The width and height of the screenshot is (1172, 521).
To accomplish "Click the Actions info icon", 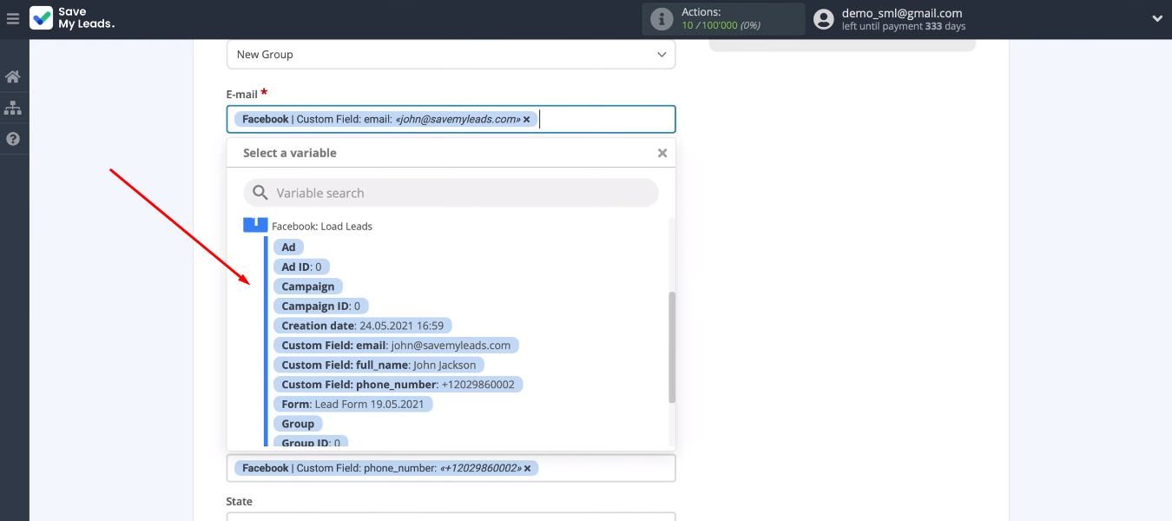I will coord(662,19).
